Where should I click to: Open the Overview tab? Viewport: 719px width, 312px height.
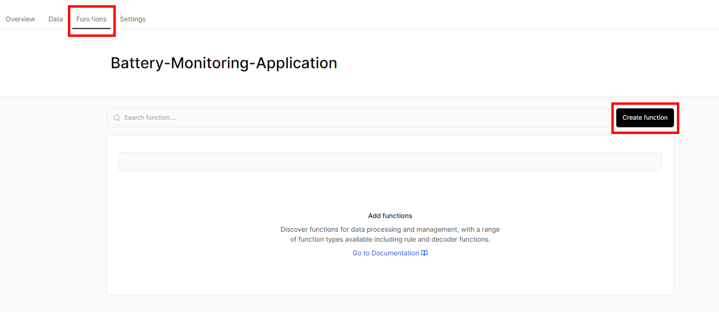[x=20, y=19]
